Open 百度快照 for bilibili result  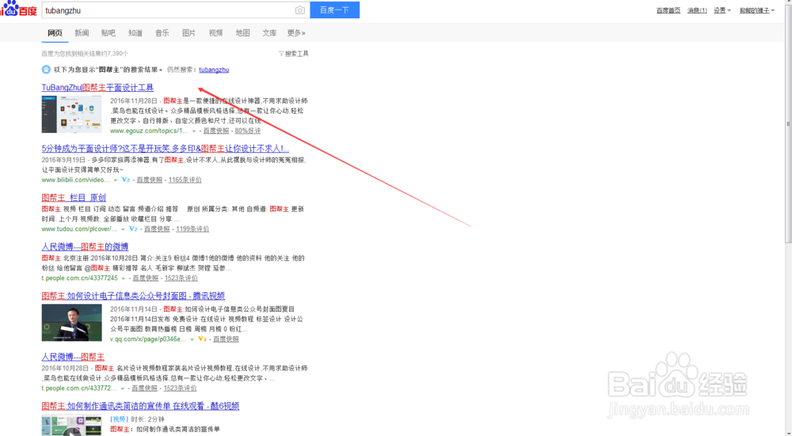tap(150, 180)
